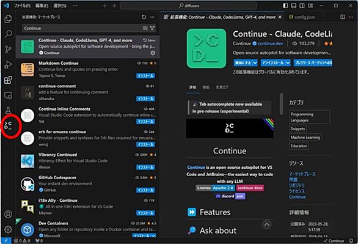Split the editor to the right

coord(343,17)
